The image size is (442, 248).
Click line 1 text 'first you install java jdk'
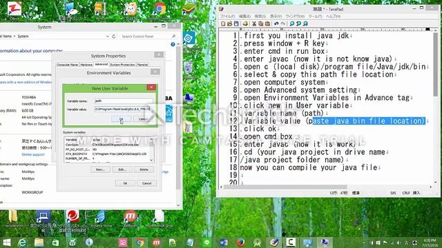click(x=296, y=36)
